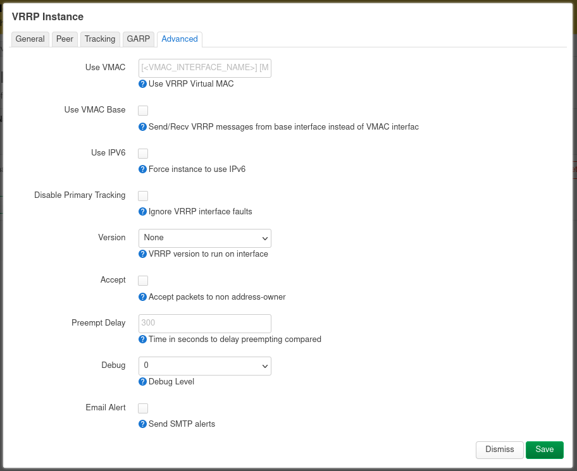Dismiss the VRRP Instance dialog

[x=499, y=450]
